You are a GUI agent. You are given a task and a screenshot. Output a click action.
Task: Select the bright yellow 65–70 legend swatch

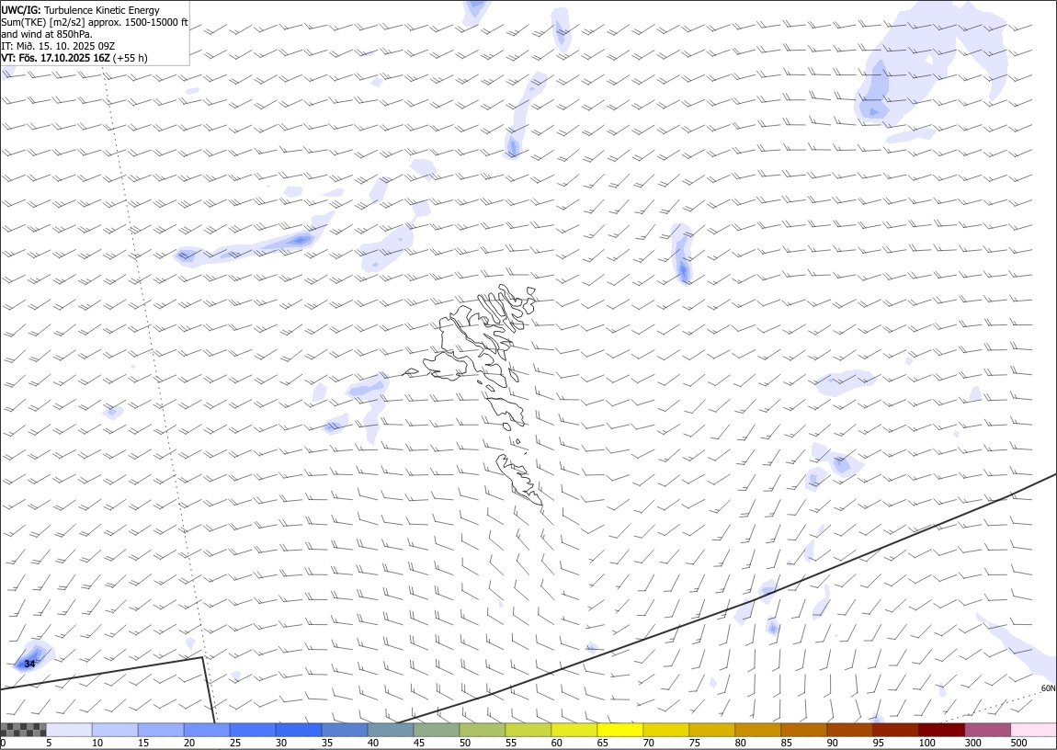619,730
